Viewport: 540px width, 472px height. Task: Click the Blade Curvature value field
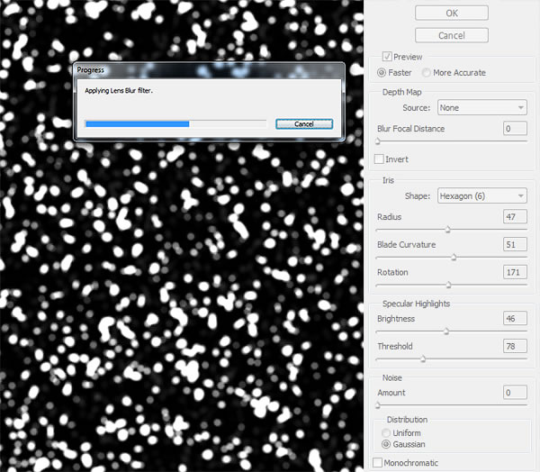(x=515, y=244)
